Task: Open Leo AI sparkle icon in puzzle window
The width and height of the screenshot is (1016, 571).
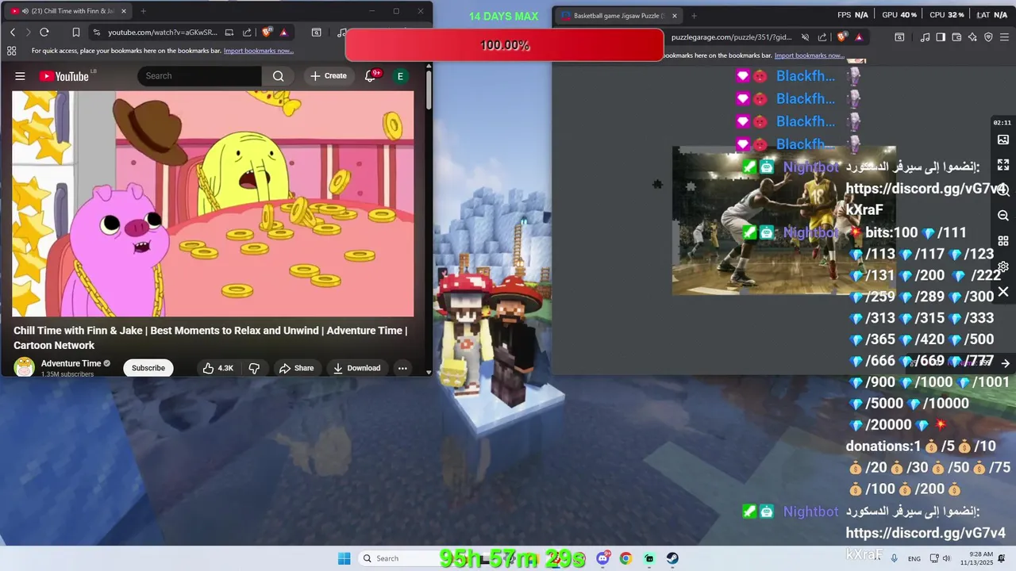Action: point(972,36)
